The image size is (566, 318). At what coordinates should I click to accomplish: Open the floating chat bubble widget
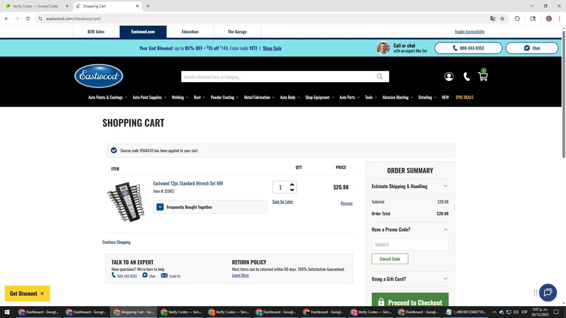(548, 292)
